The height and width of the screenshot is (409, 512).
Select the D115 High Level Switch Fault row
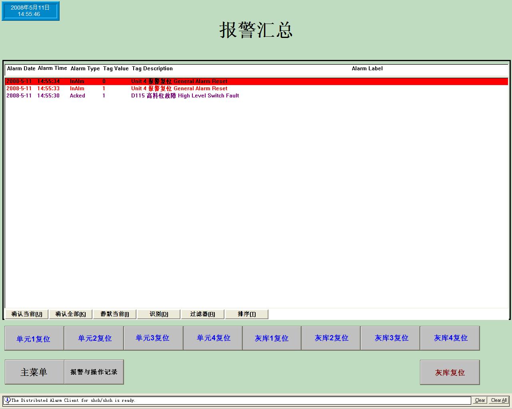(185, 96)
